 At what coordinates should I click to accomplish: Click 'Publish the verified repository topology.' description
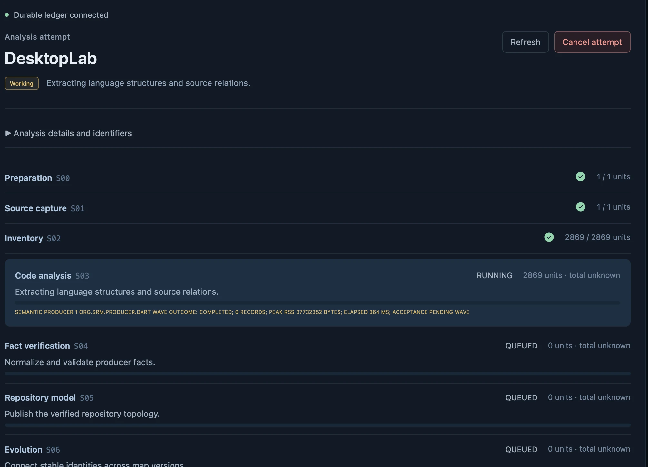(x=82, y=414)
